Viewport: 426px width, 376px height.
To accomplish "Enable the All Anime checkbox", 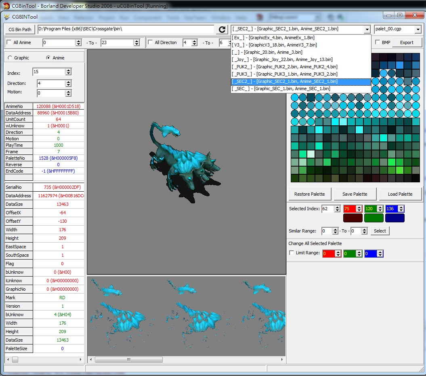I will pyautogui.click(x=9, y=42).
